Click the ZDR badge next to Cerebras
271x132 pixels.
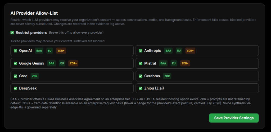pos(167,76)
